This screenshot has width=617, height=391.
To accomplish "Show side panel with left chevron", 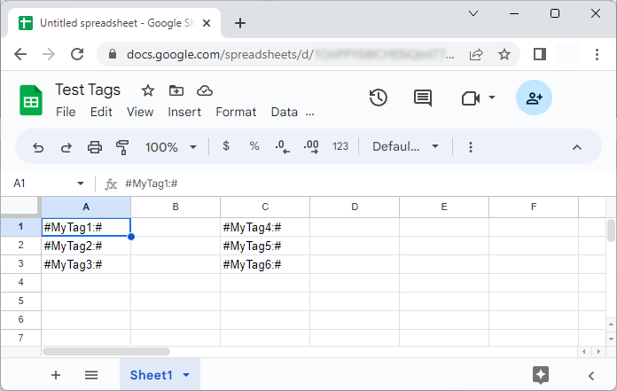I will [591, 376].
